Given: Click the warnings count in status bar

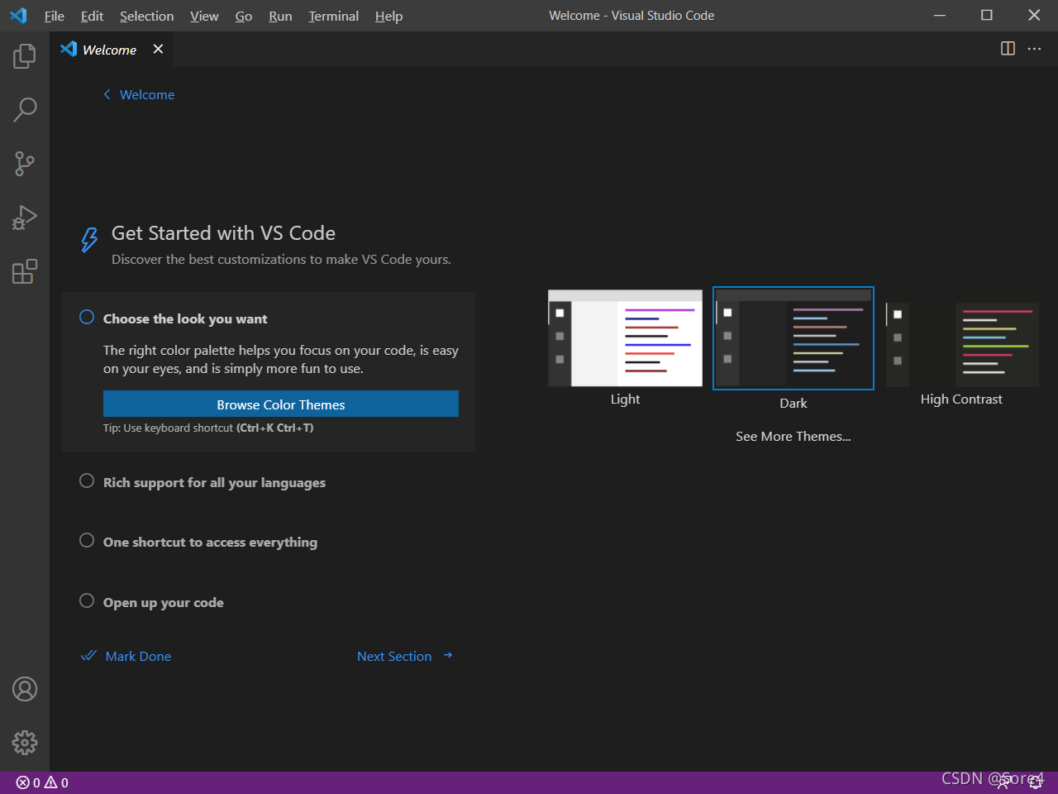Looking at the screenshot, I should 56,782.
